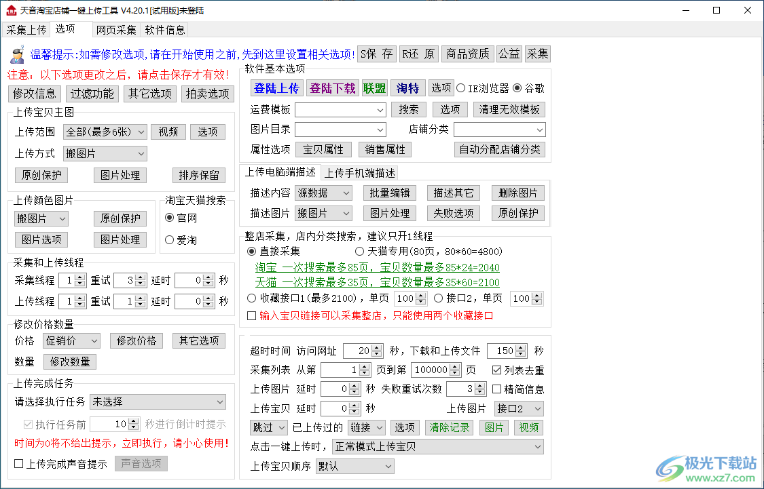Select the 谷歌 browser radio option
Screen dimensions: 764x489
tap(528, 89)
